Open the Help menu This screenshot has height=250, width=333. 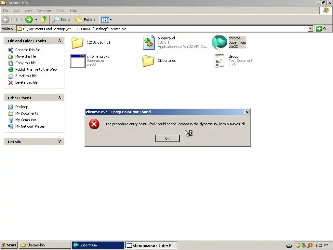coord(73,10)
